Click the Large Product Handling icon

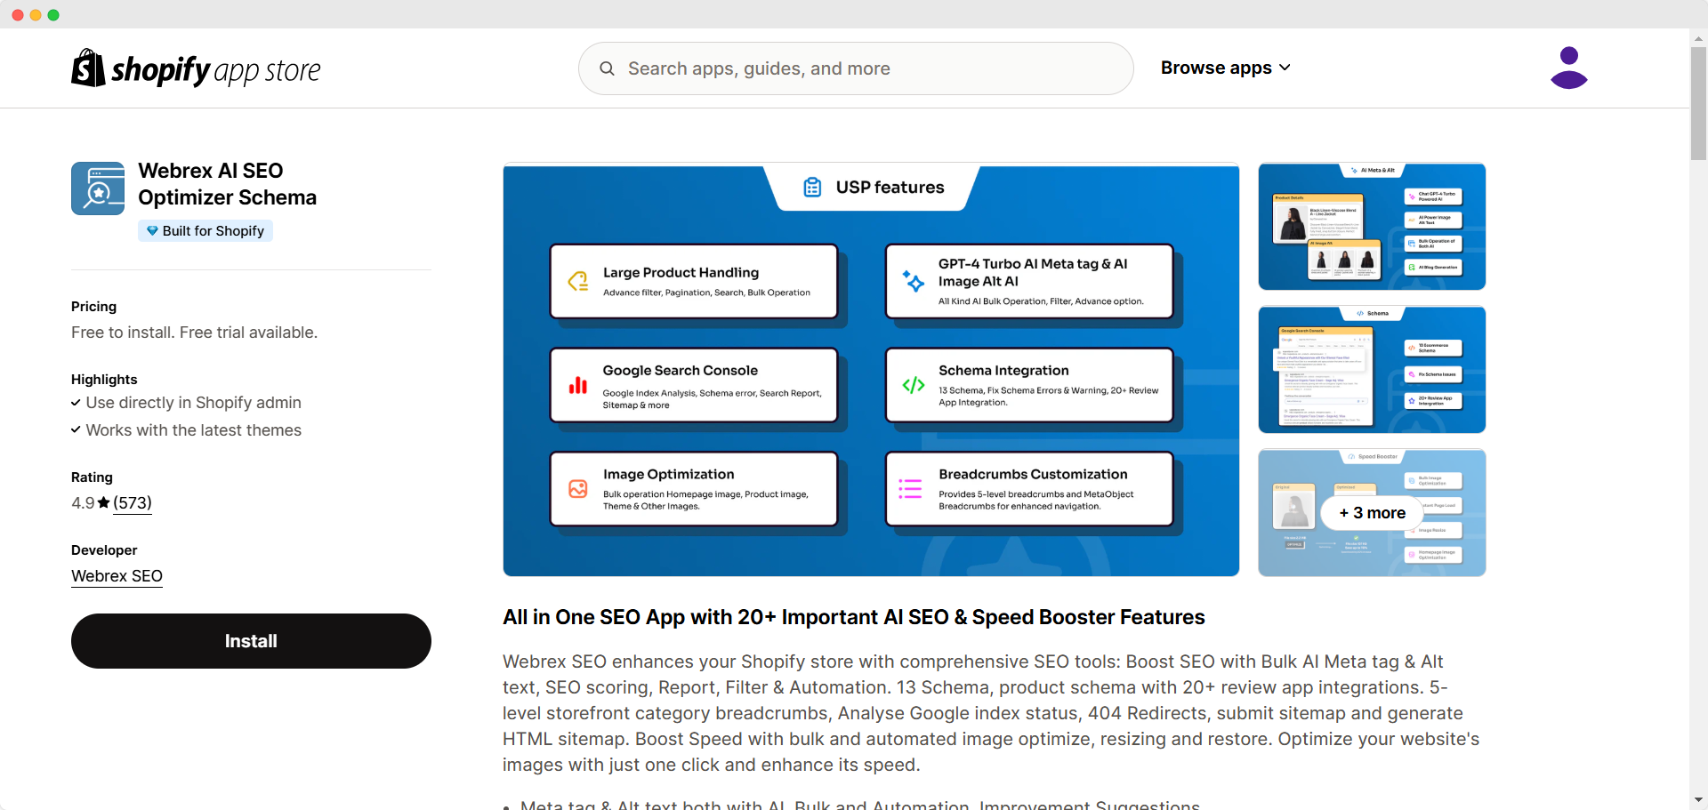[x=578, y=281]
